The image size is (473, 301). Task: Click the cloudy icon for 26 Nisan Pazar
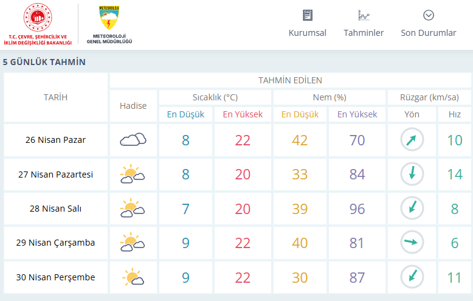click(133, 140)
